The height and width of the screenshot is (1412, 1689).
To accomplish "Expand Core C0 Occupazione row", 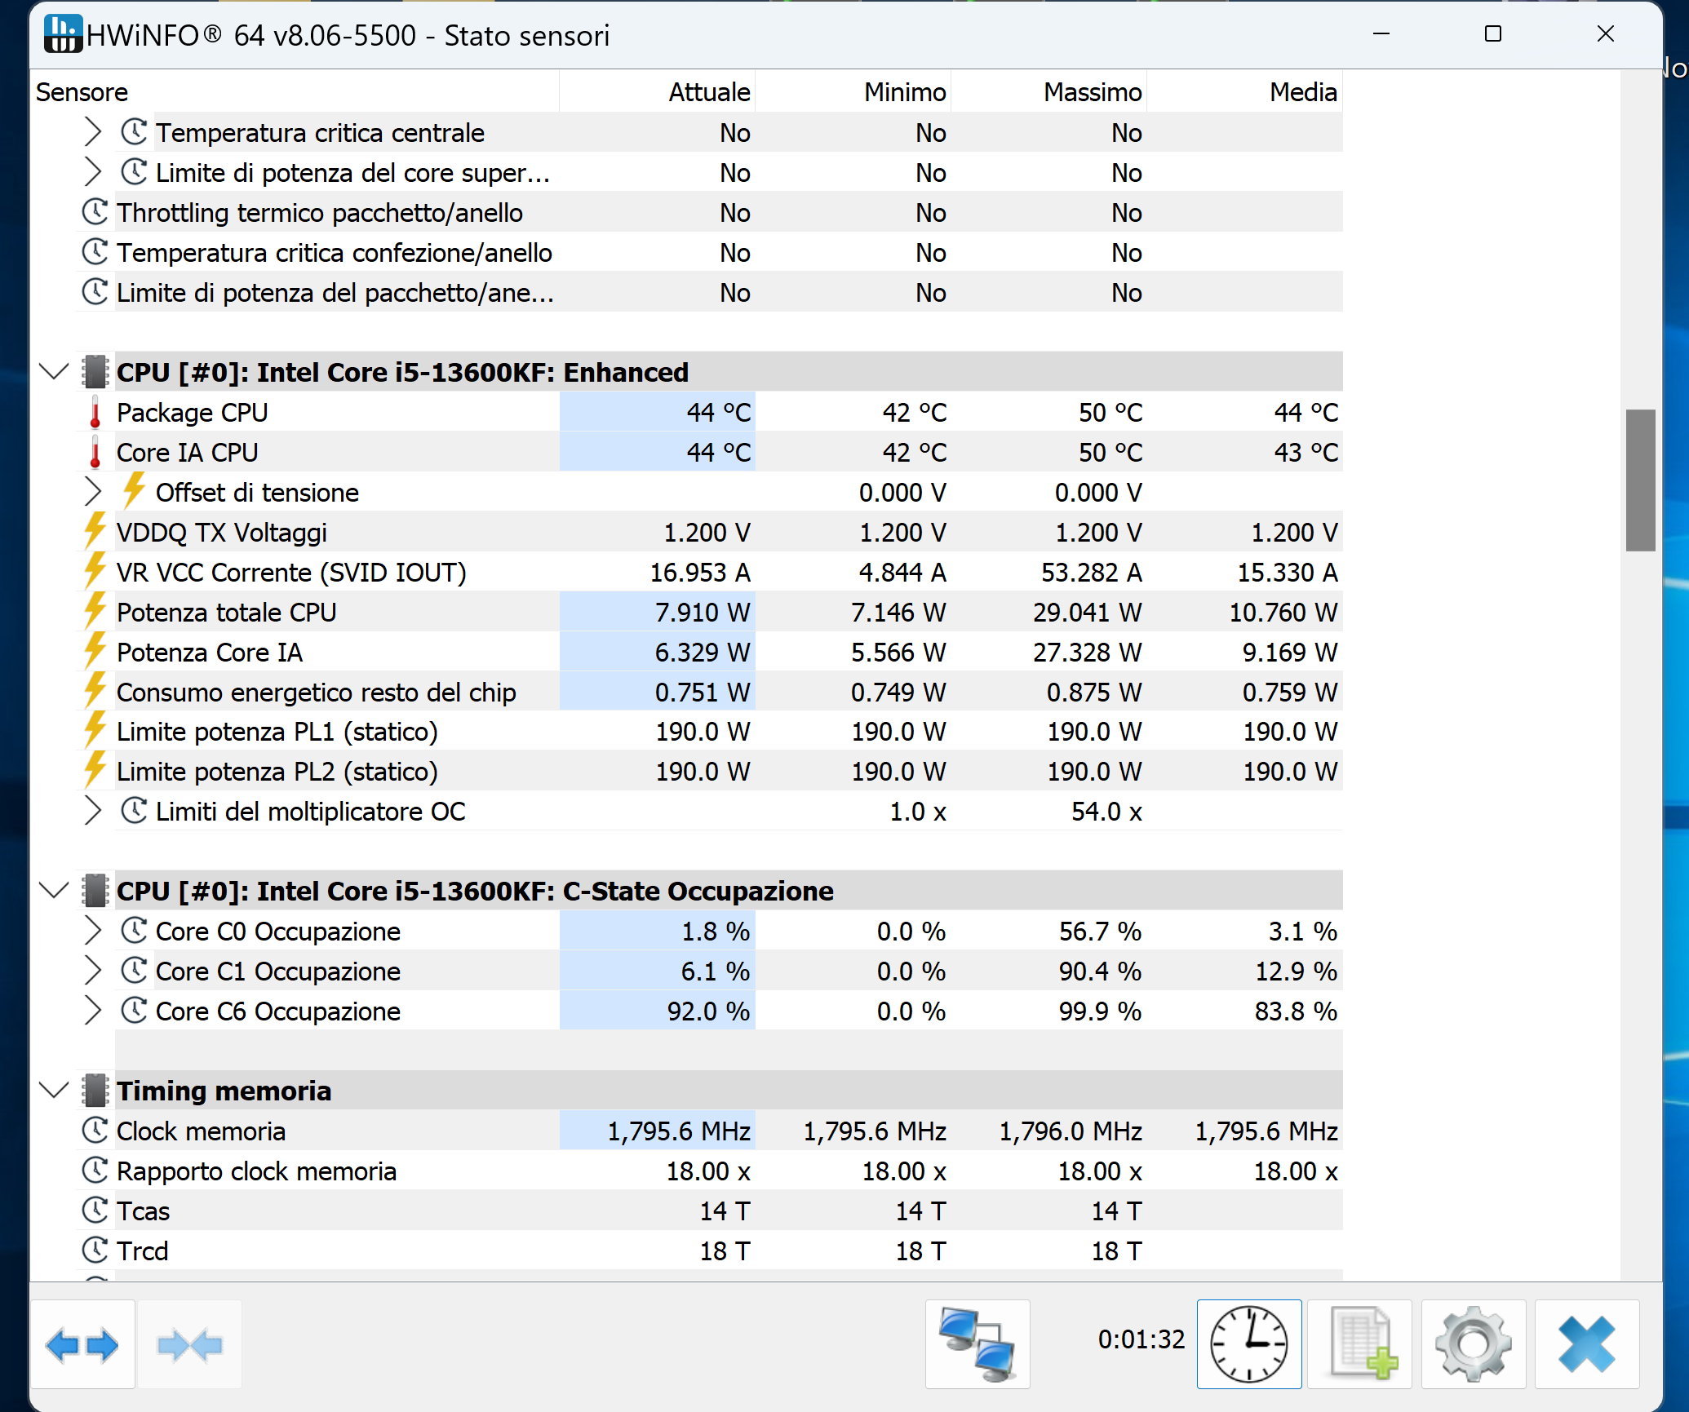I will tap(93, 931).
